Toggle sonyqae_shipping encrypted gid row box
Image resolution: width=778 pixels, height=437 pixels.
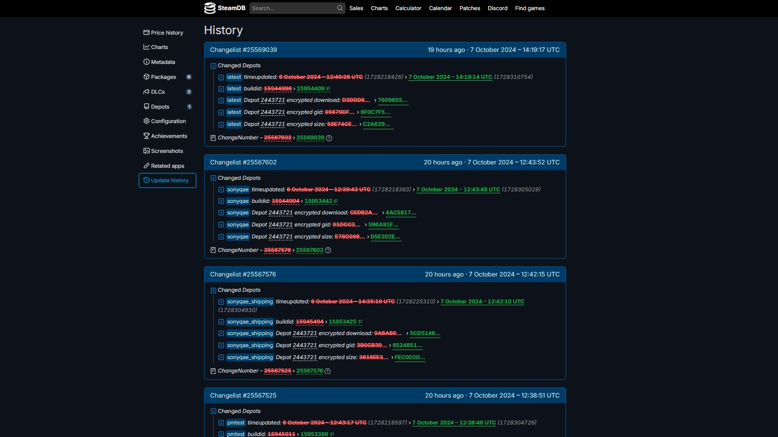coord(221,346)
